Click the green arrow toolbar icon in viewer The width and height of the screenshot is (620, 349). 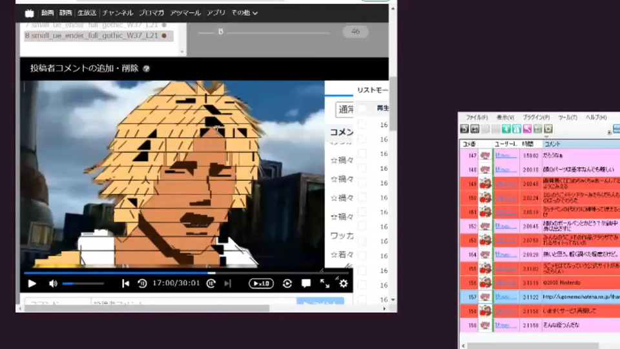pyautogui.click(x=506, y=129)
